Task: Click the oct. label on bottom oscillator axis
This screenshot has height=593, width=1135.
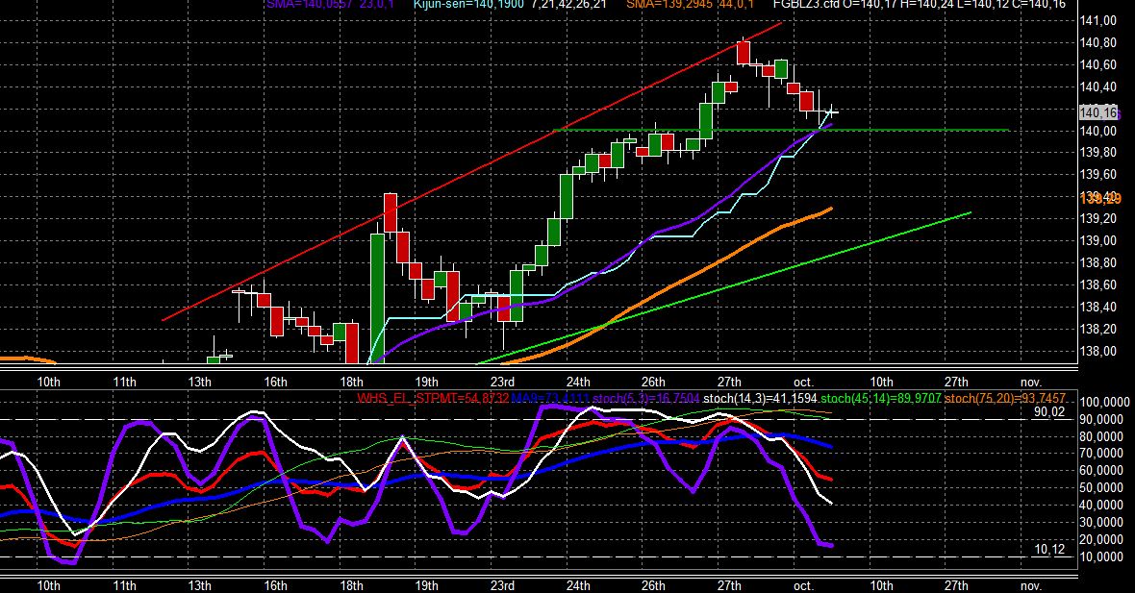Action: (803, 585)
